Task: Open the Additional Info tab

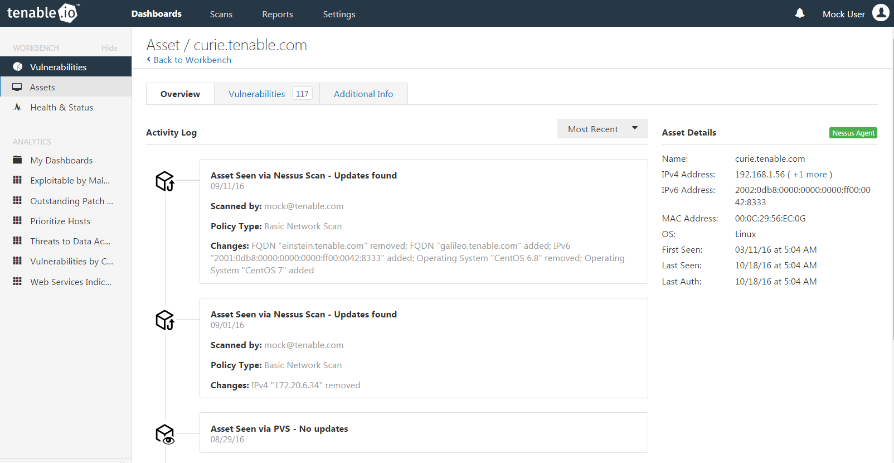Action: (363, 94)
